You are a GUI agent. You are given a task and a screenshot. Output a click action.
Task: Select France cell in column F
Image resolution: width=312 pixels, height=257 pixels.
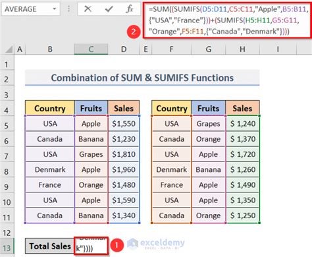click(172, 185)
